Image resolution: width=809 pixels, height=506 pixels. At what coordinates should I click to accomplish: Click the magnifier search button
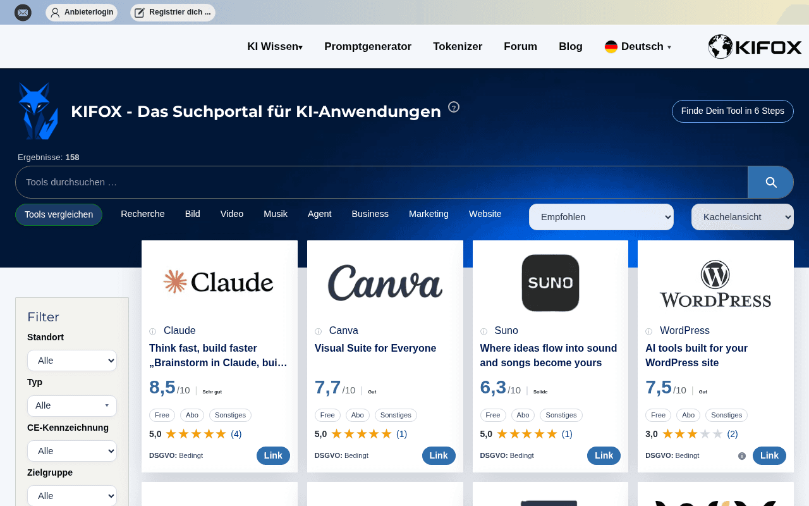770,182
